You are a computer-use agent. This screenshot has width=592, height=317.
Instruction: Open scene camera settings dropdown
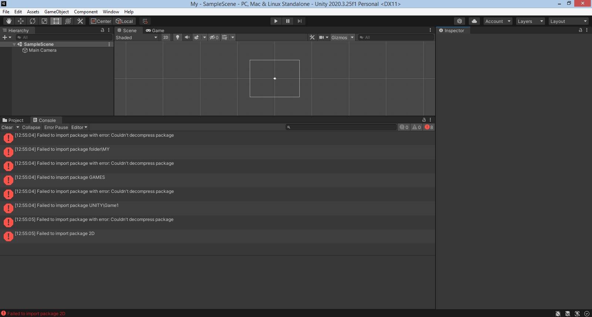[324, 37]
